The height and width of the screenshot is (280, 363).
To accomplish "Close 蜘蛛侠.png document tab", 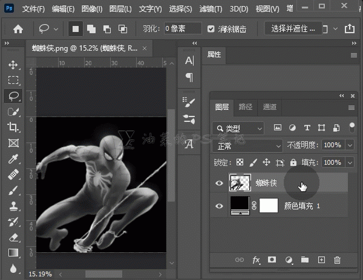I will click(145, 48).
